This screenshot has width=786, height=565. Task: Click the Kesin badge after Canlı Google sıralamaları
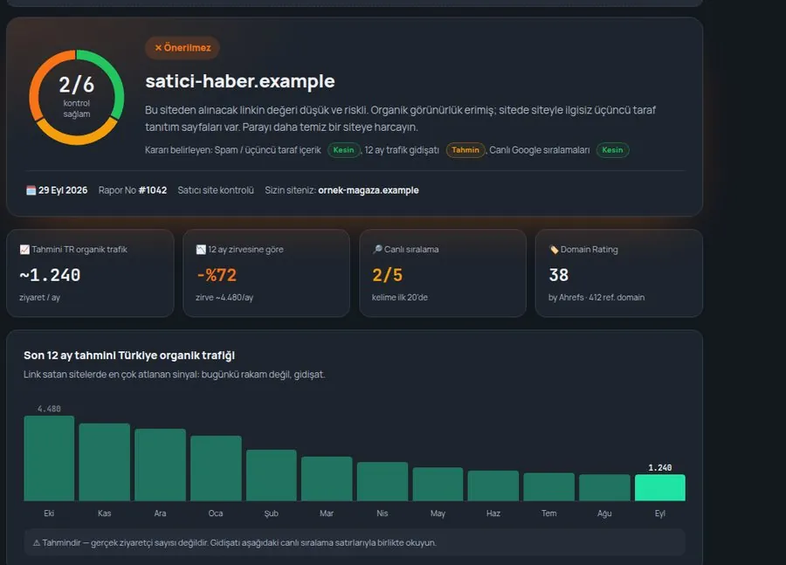[x=612, y=150]
